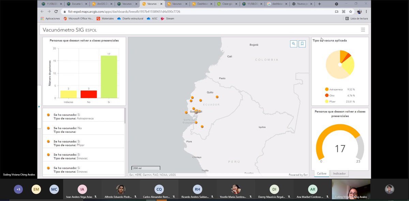Viewport: 409px width, 201px height.
Task: Open the dashboard hamburger menu
Action: (363, 30)
